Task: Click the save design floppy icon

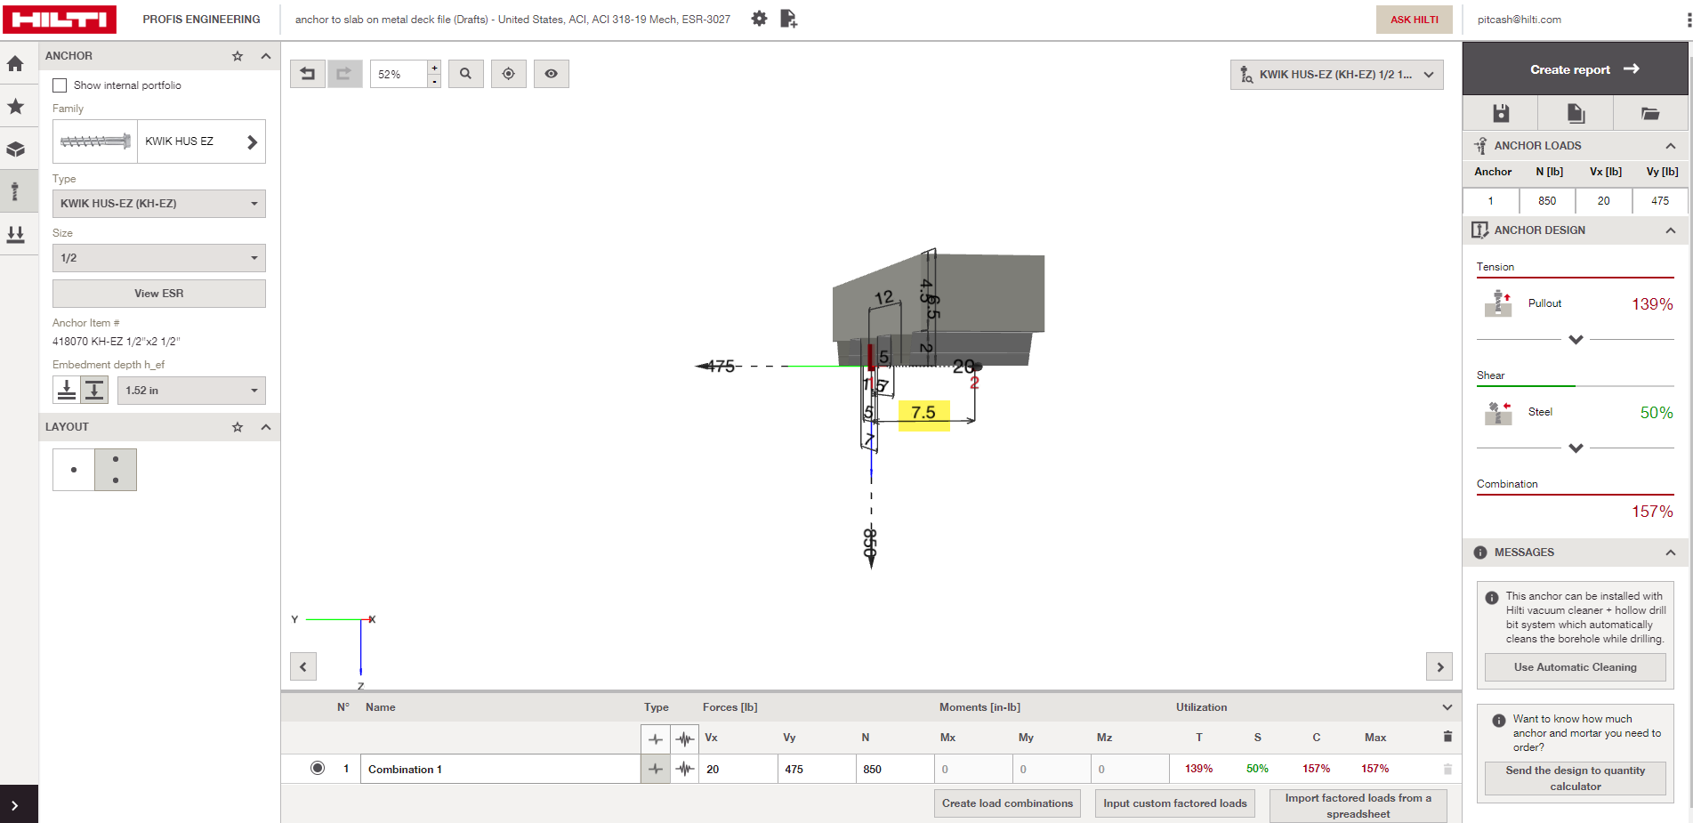Action: click(1501, 113)
